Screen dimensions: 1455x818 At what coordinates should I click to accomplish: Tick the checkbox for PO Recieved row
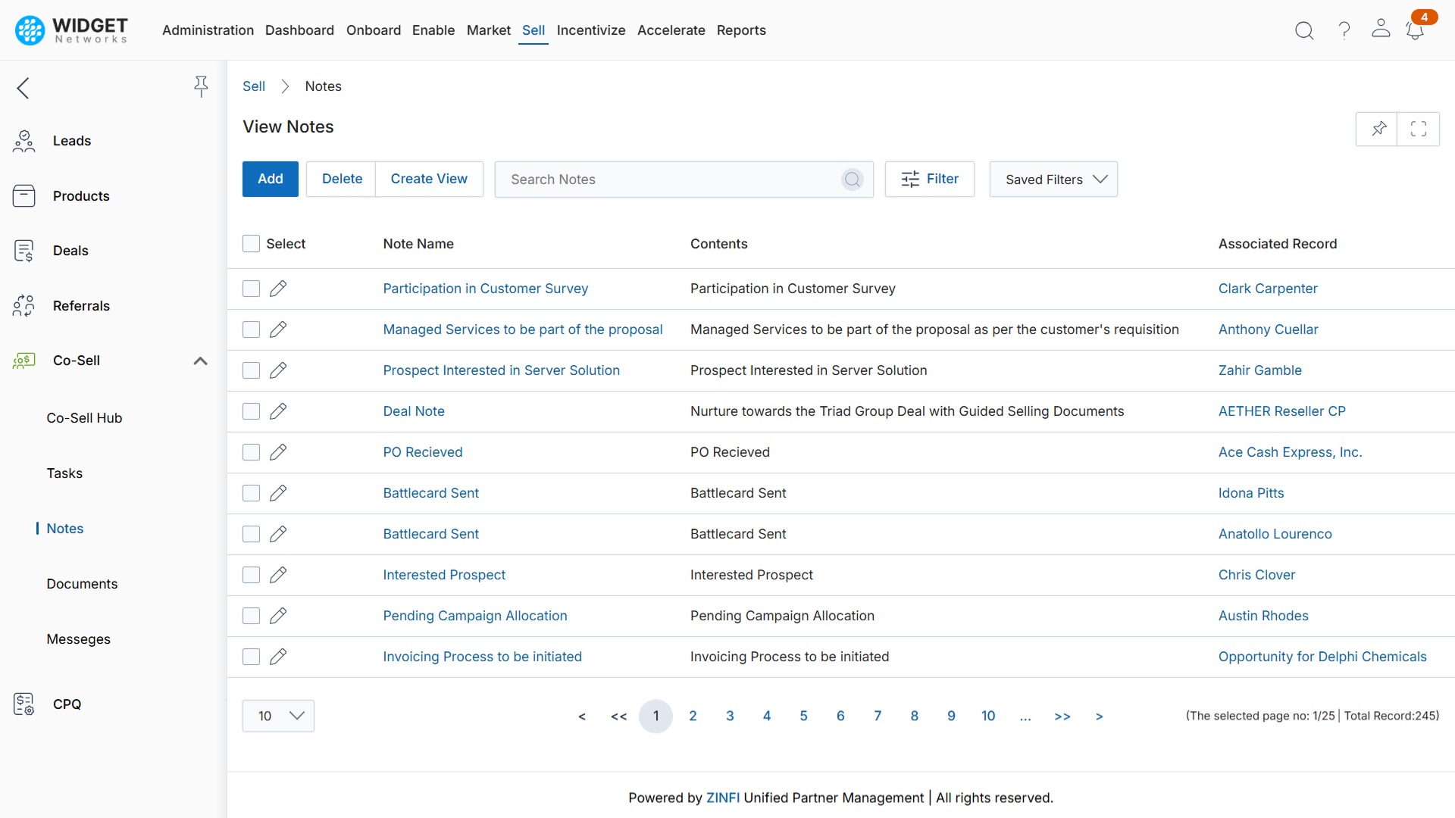tap(251, 452)
